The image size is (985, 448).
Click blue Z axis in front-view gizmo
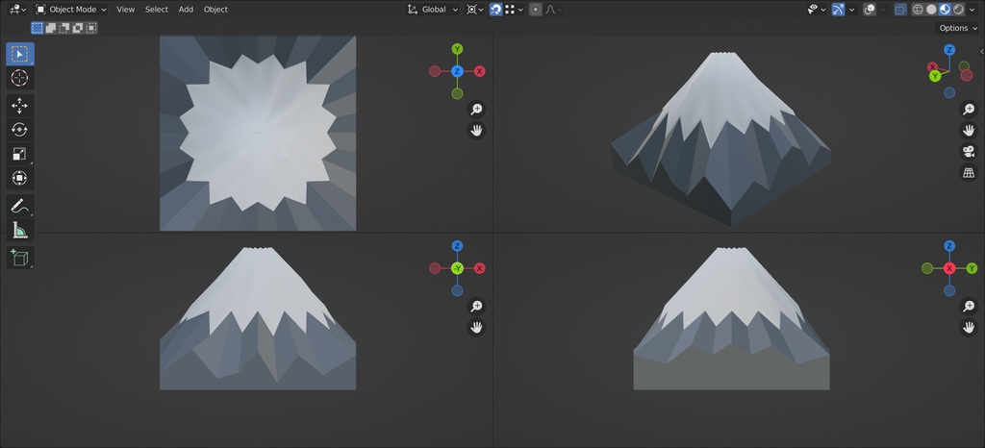point(457,246)
